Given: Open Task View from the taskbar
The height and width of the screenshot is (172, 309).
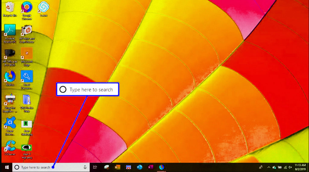Looking at the screenshot, I should [x=95, y=167].
